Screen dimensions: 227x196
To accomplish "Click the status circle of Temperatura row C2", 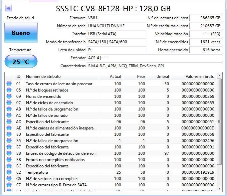I will (x=9, y=172).
